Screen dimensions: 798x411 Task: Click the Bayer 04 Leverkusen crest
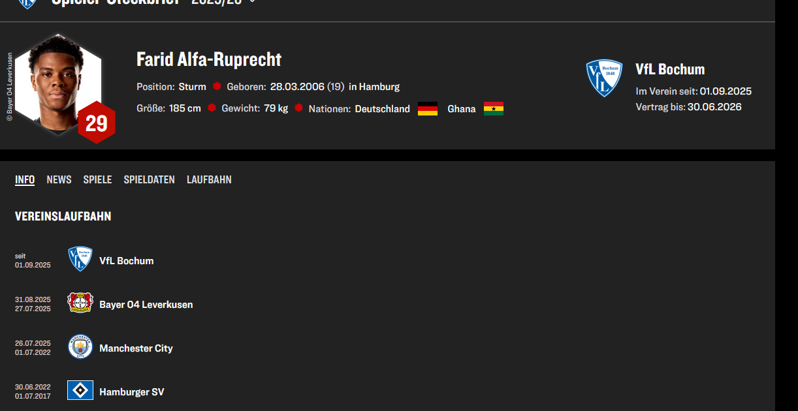point(80,303)
